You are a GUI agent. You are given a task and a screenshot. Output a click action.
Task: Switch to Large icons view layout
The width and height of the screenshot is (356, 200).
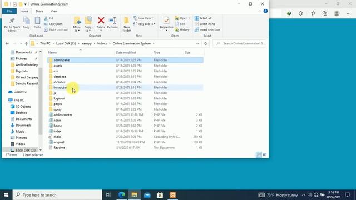(265, 154)
